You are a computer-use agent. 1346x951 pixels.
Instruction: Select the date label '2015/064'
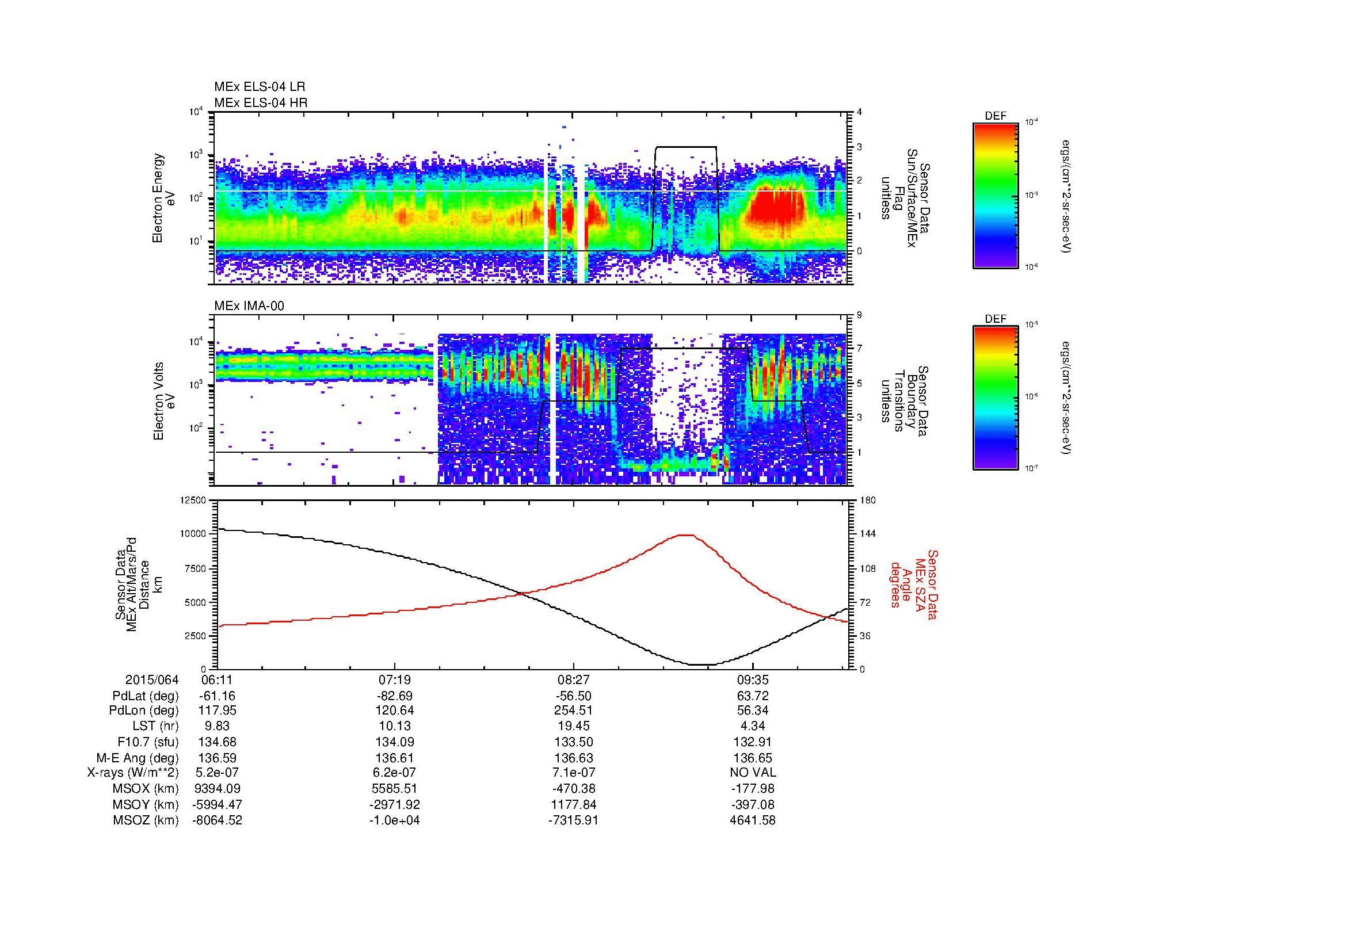click(x=152, y=679)
